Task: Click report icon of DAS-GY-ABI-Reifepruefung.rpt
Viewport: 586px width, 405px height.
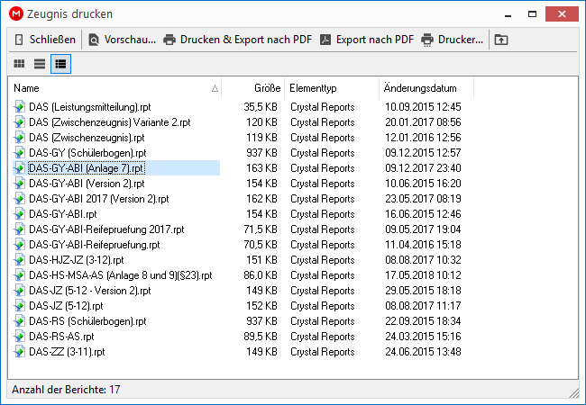Action: (19, 245)
